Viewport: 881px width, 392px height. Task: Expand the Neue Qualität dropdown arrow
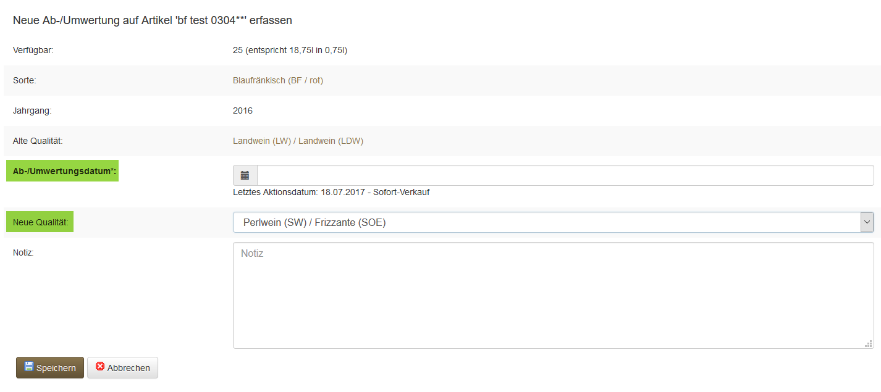(867, 222)
